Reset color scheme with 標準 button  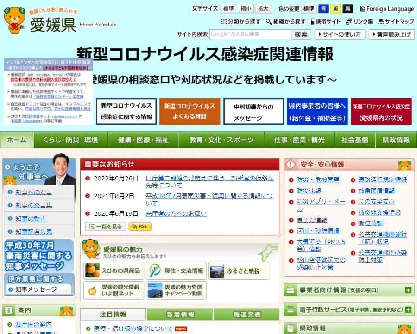tap(309, 9)
